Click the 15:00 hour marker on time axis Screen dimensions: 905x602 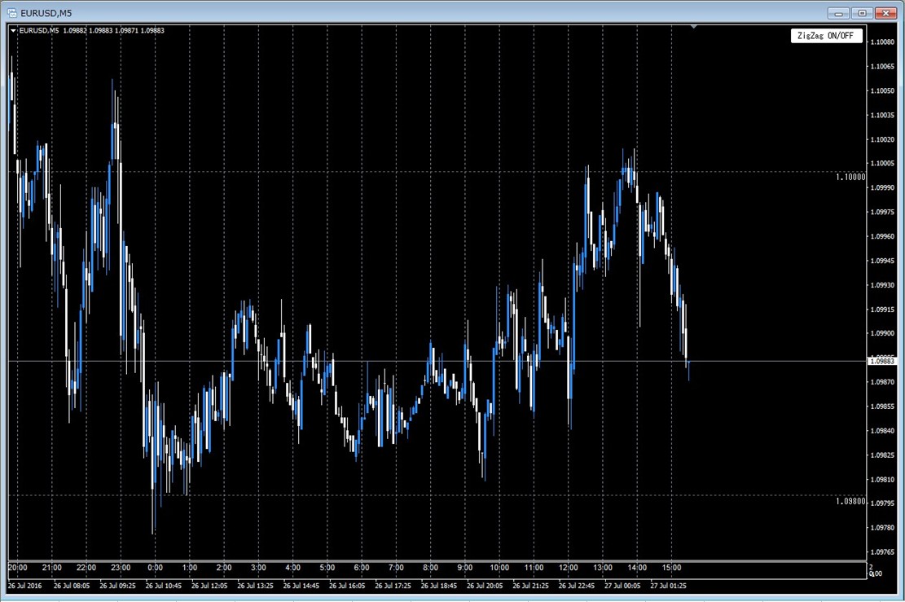click(671, 567)
